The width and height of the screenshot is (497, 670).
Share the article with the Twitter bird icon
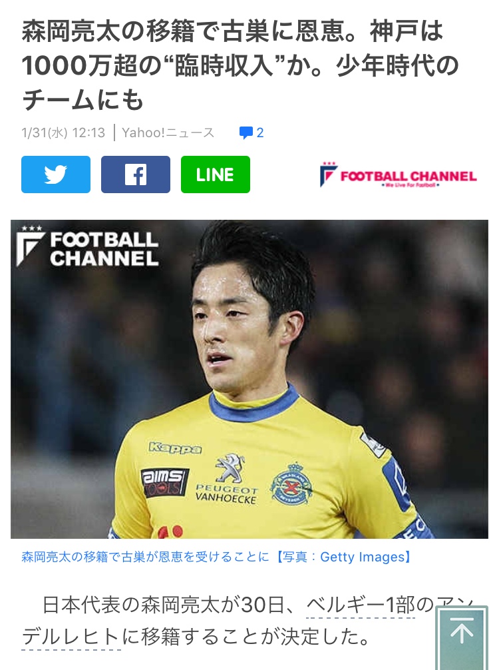click(56, 174)
